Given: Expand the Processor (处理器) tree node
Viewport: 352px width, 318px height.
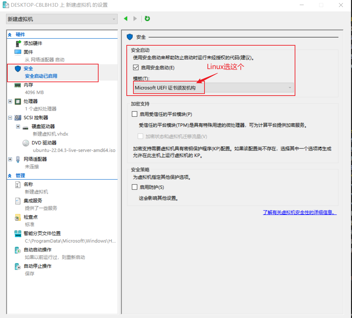Looking at the screenshot, I should click(10, 101).
